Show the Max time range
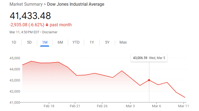The height and width of the screenshot is (111, 199). (x=123, y=42)
